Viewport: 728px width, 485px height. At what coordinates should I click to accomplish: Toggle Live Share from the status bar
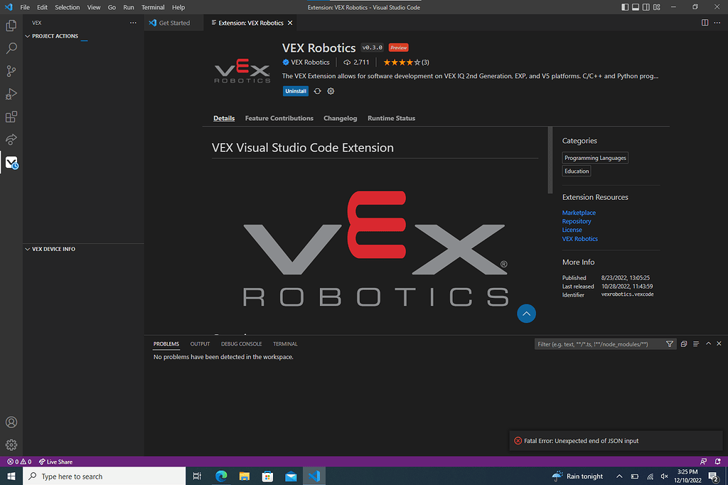pyautogui.click(x=55, y=461)
